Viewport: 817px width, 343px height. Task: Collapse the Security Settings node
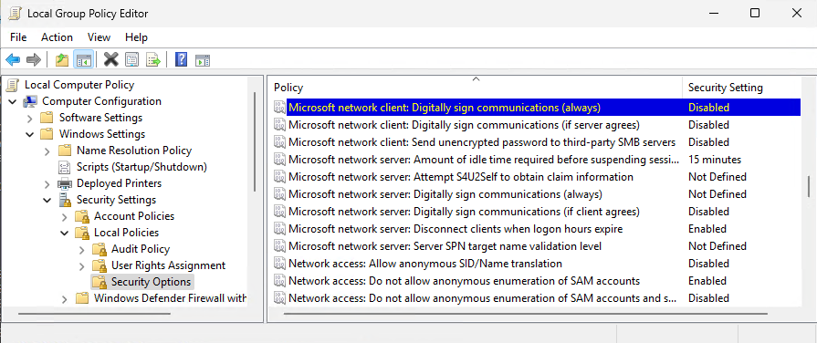click(x=47, y=200)
